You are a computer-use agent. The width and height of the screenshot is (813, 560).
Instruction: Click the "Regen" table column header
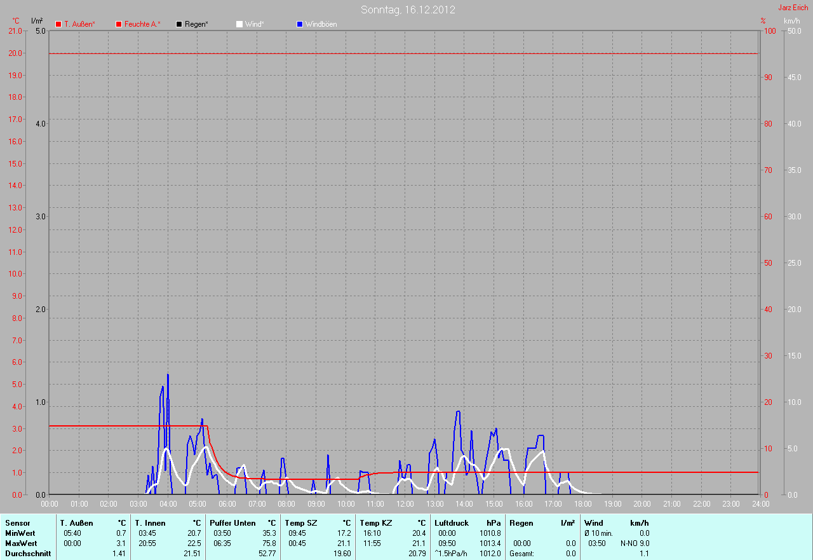521,523
